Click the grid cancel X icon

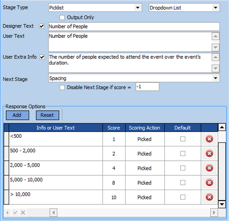[23, 212]
